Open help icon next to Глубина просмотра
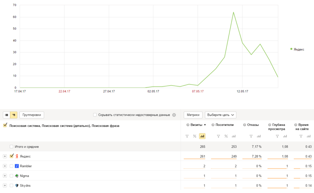The image size is (314, 193). click(x=270, y=125)
